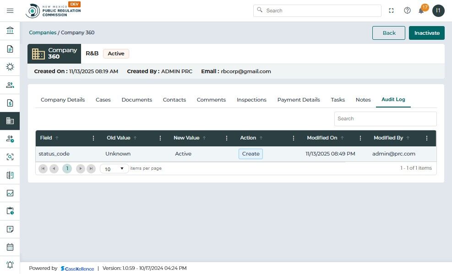The width and height of the screenshot is (452, 274).
Task: Sort by Modified On column header
Action: (x=322, y=138)
